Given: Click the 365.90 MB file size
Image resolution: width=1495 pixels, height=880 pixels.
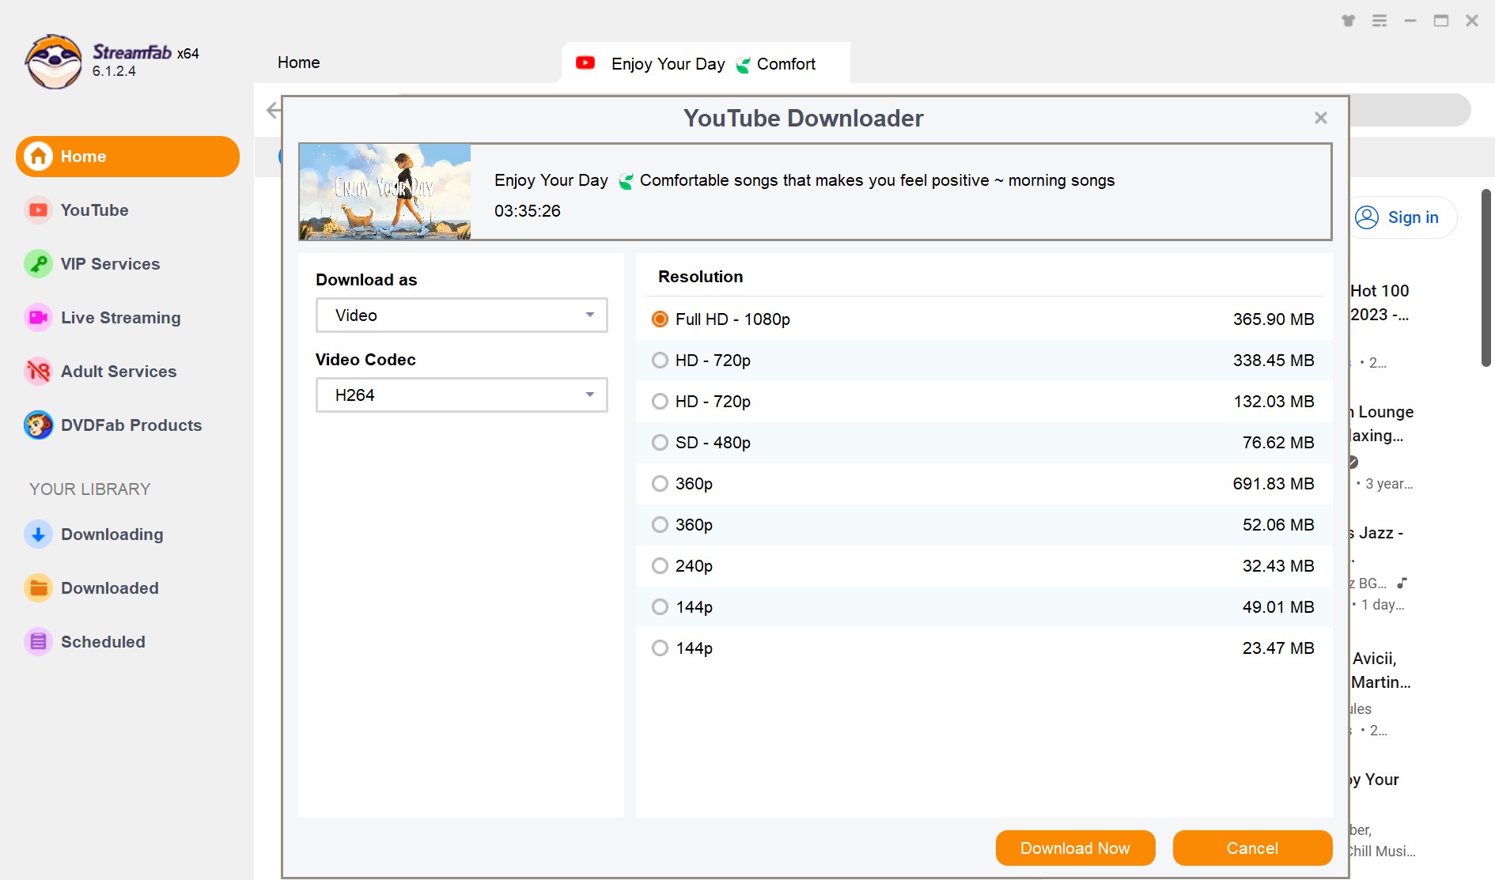Looking at the screenshot, I should 1274,319.
